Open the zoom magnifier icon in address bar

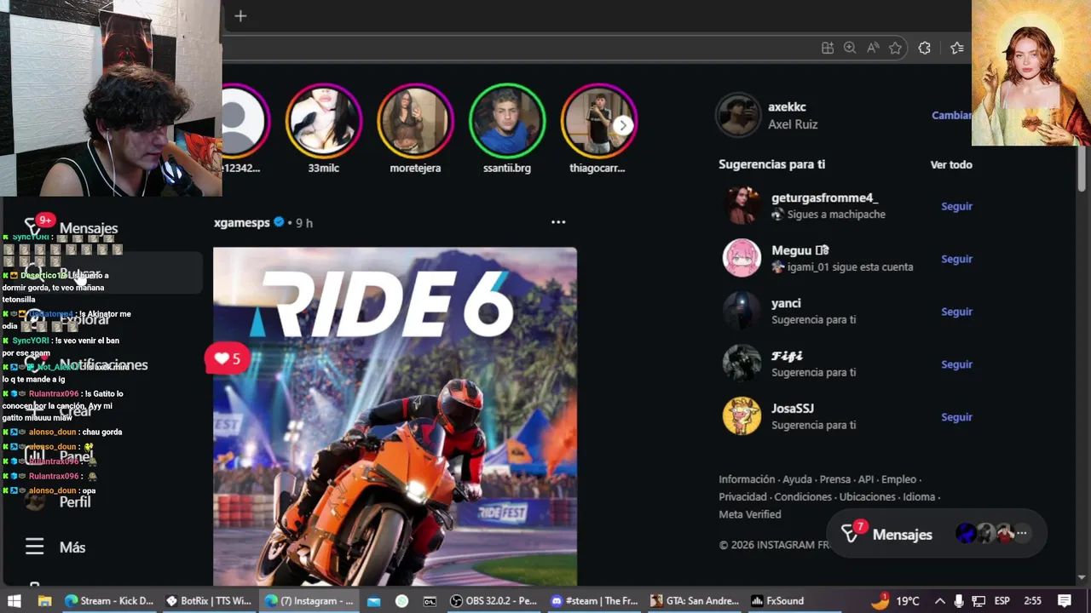point(850,49)
